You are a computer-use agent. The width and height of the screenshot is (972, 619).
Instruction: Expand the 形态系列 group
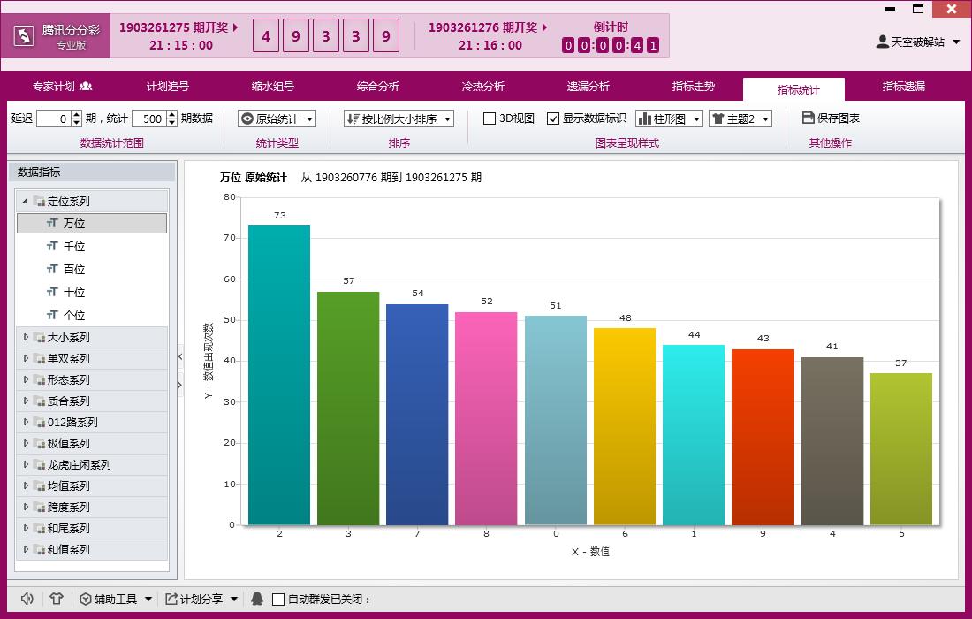coord(26,379)
